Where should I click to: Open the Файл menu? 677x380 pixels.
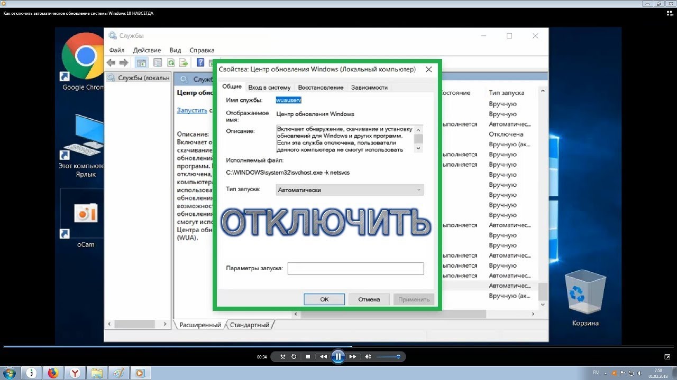117,50
